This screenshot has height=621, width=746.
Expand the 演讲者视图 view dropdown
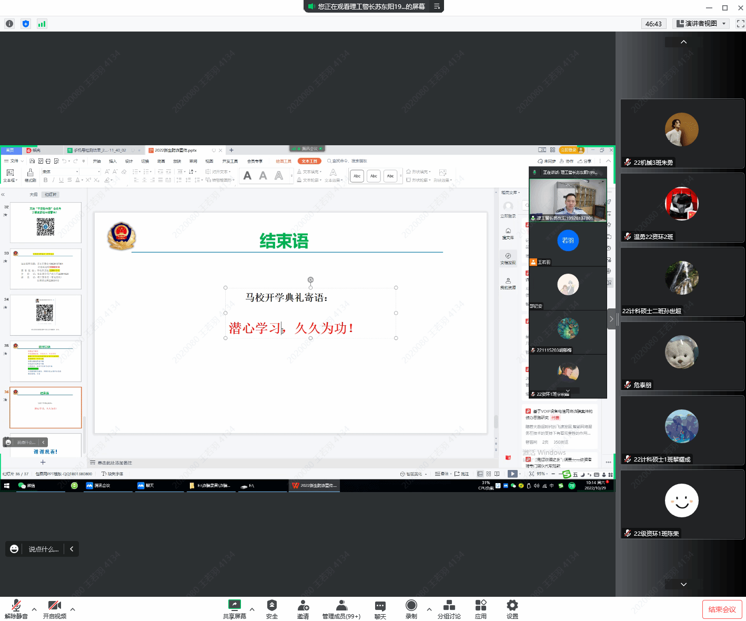click(701, 24)
